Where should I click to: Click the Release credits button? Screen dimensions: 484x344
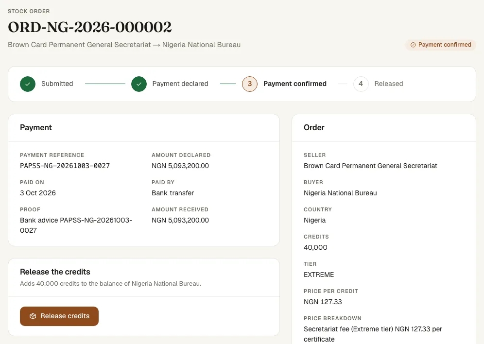pos(59,316)
